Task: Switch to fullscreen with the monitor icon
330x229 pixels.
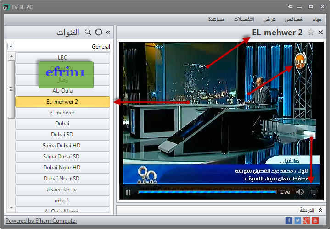Action: (314, 192)
